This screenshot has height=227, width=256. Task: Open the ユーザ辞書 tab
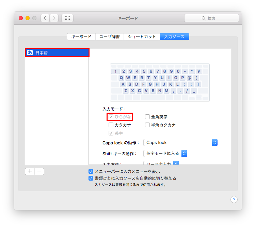point(110,37)
